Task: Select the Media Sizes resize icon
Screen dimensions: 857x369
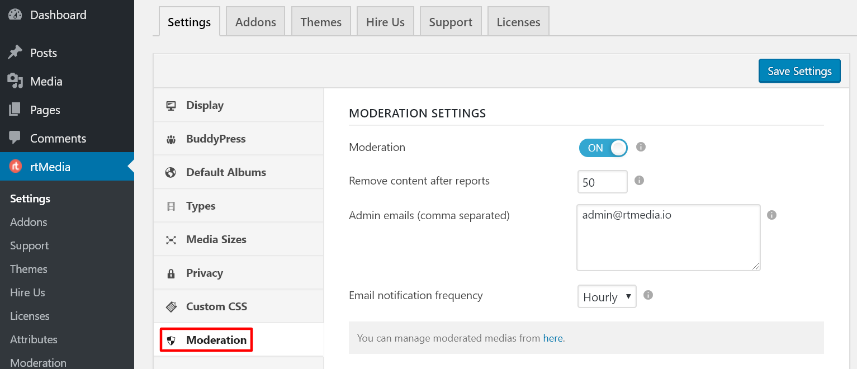Action: (x=171, y=239)
